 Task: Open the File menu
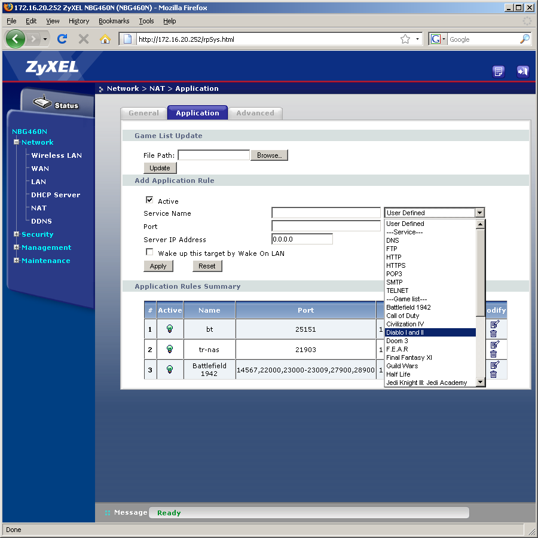(11, 21)
